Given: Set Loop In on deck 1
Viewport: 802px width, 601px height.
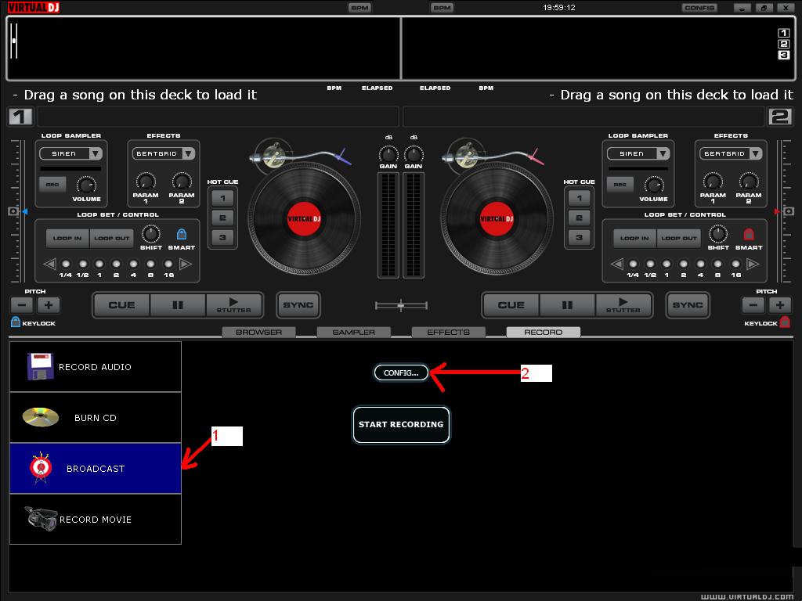Looking at the screenshot, I should tap(67, 238).
